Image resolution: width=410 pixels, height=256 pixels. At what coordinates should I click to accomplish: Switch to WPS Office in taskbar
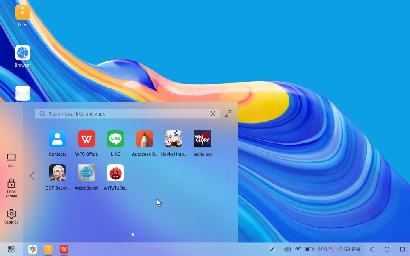(x=64, y=249)
